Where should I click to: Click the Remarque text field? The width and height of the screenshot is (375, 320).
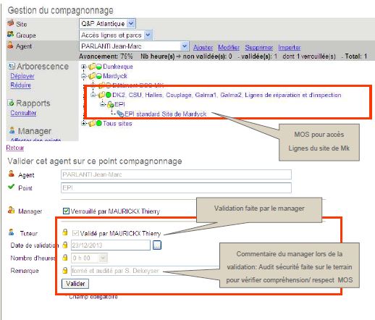pos(146,271)
